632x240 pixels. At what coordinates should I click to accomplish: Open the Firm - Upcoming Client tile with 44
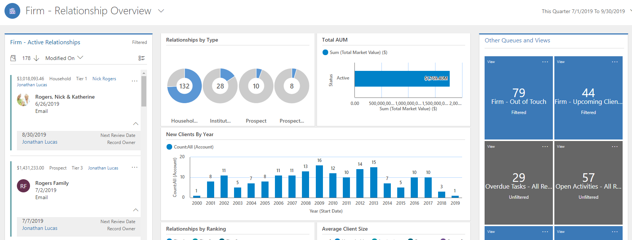pos(588,98)
